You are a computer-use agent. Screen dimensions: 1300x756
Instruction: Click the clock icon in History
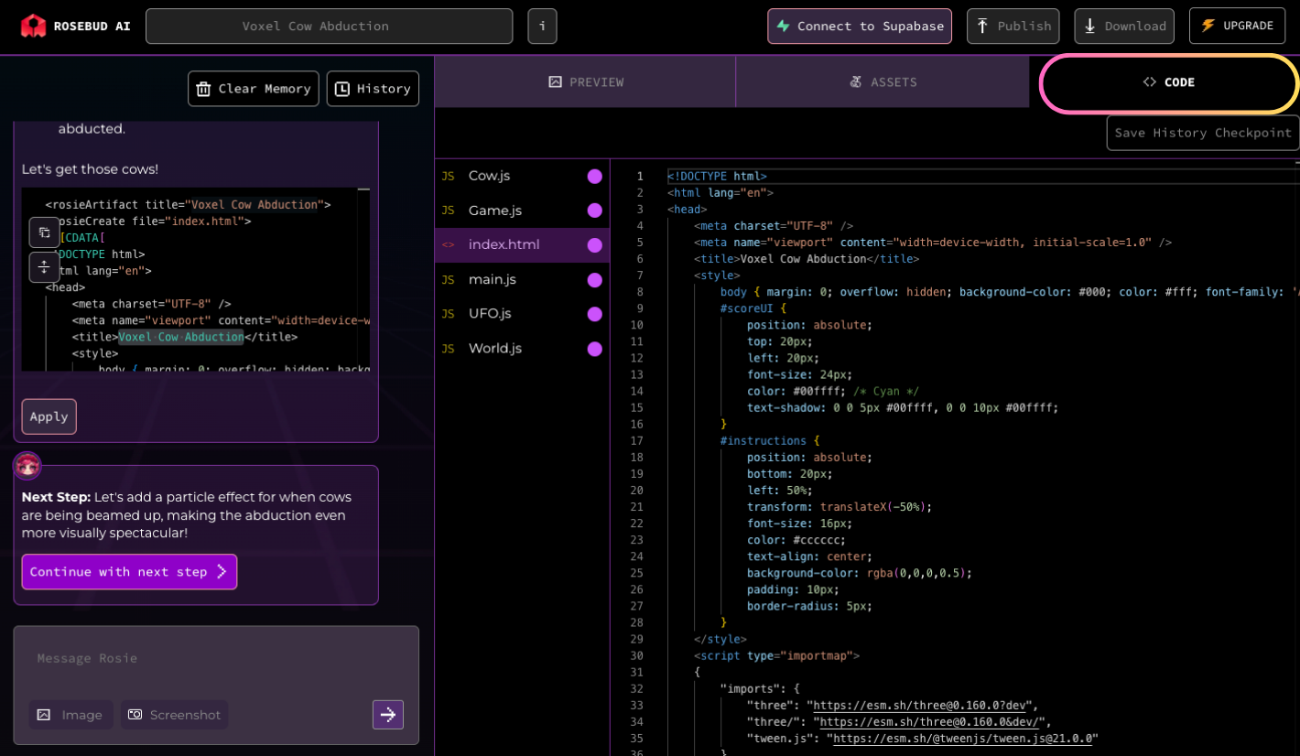click(x=342, y=89)
